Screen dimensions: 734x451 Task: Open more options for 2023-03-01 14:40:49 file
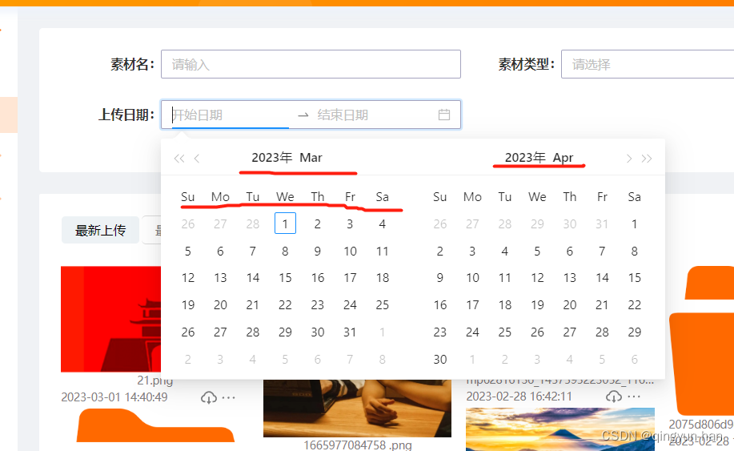(x=228, y=397)
